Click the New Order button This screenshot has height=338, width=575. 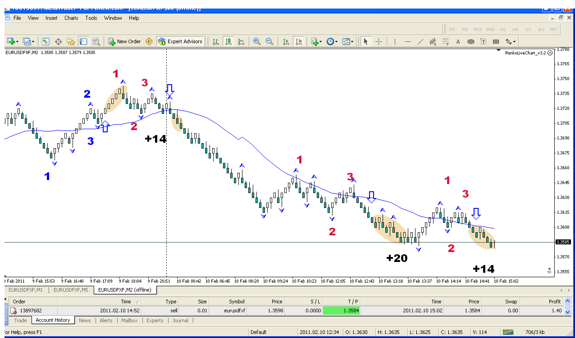tap(124, 41)
